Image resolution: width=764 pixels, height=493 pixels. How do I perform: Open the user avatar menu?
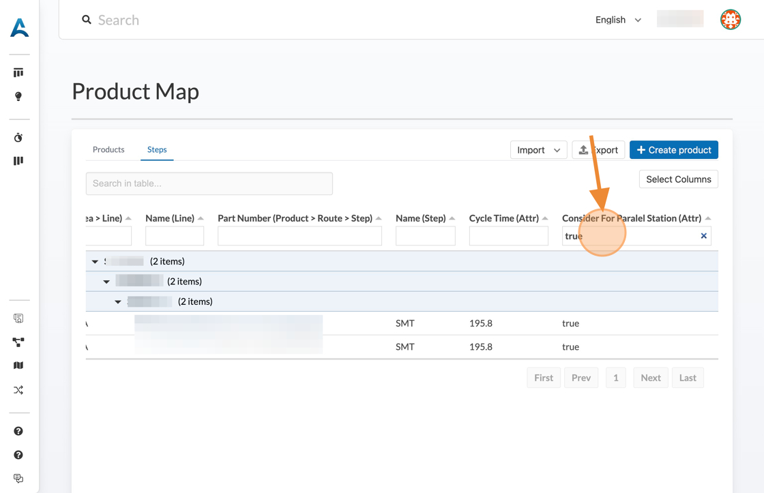coord(730,20)
